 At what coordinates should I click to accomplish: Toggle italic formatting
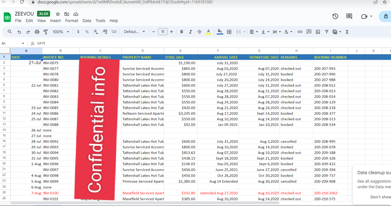191,32
